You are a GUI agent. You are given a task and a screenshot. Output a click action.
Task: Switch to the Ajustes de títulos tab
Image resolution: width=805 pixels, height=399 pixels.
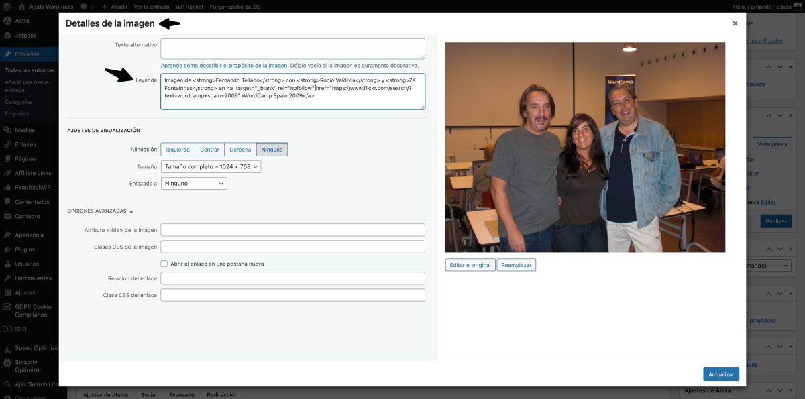pos(107,395)
